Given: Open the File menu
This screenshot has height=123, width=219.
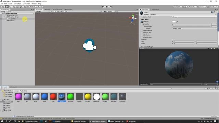Looking at the screenshot, I should 2,4.
